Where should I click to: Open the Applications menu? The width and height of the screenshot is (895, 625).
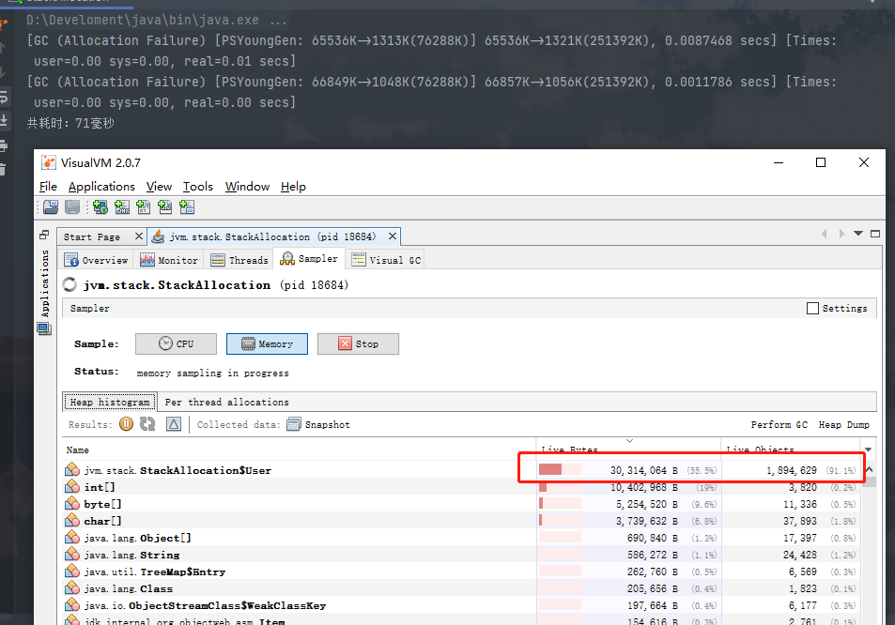click(x=101, y=187)
